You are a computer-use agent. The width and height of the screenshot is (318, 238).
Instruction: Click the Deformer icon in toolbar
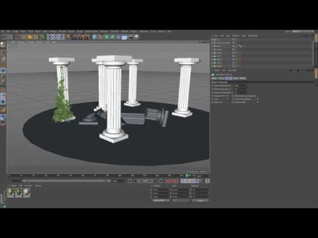coord(119,37)
